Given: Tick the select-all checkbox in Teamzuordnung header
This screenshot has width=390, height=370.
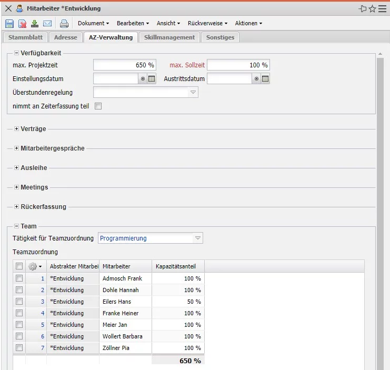Looking at the screenshot, I should (x=19, y=266).
